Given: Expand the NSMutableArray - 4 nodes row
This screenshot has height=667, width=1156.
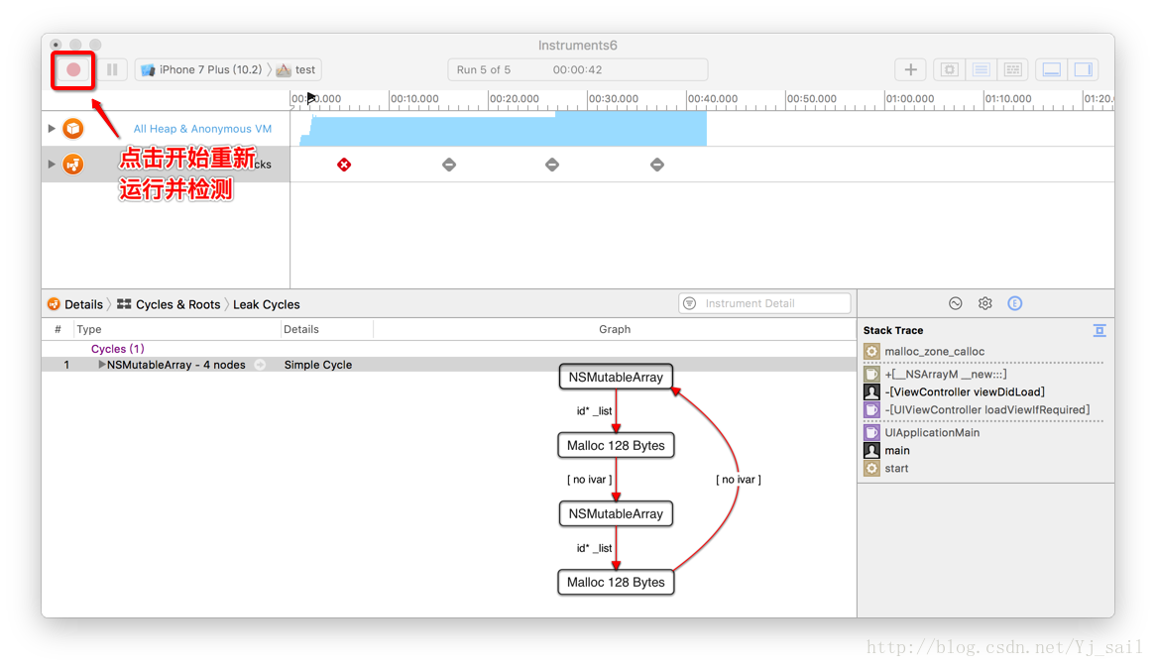Looking at the screenshot, I should pyautogui.click(x=102, y=365).
